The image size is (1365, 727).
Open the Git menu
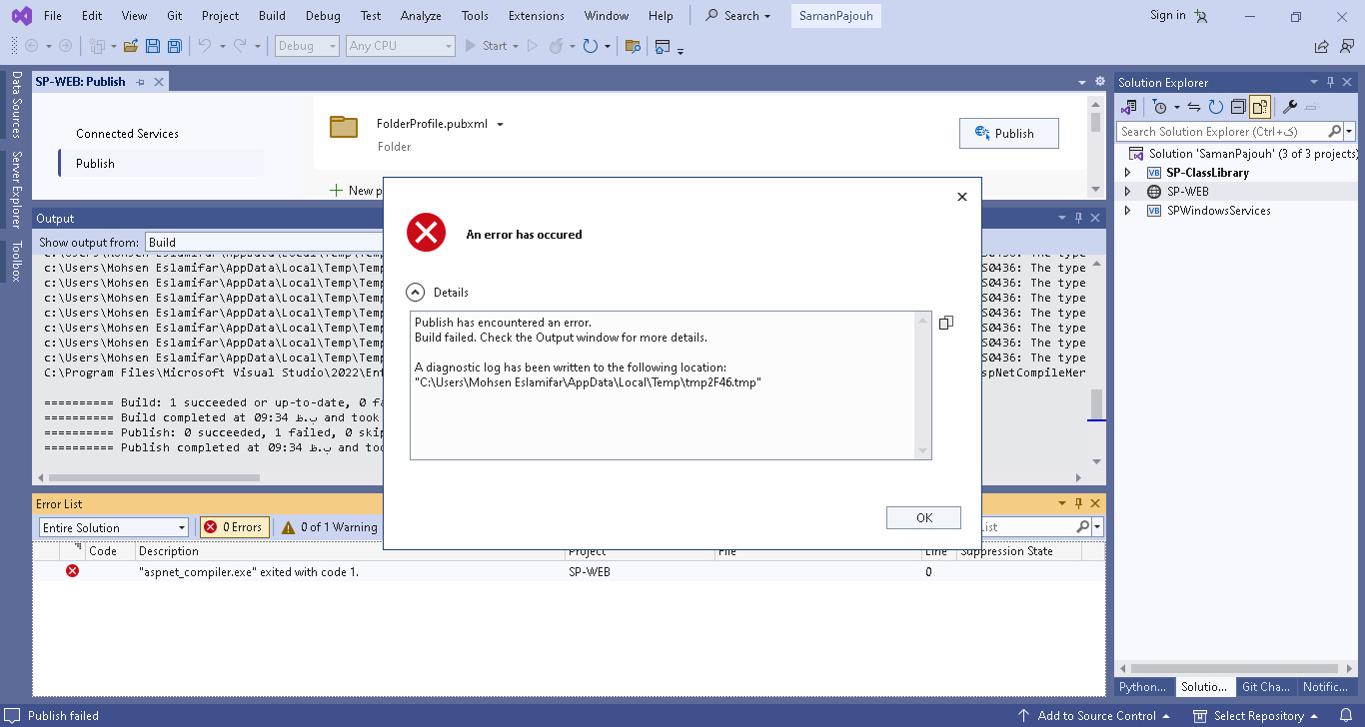point(174,16)
